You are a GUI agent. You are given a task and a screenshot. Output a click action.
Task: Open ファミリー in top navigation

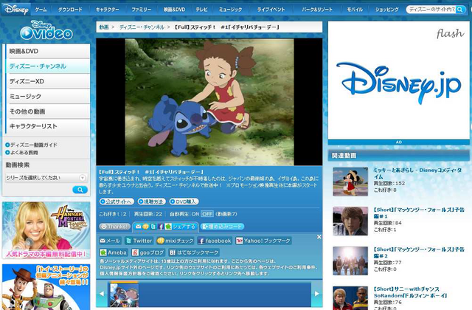(141, 10)
